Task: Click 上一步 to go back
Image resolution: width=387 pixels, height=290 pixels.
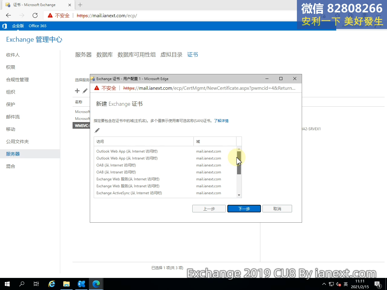Action: pos(209,209)
